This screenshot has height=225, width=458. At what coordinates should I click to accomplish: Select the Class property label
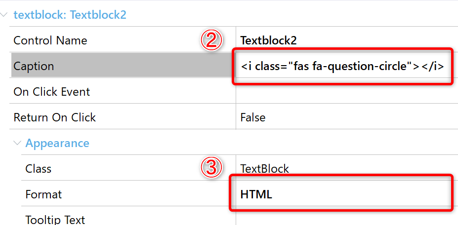(38, 169)
